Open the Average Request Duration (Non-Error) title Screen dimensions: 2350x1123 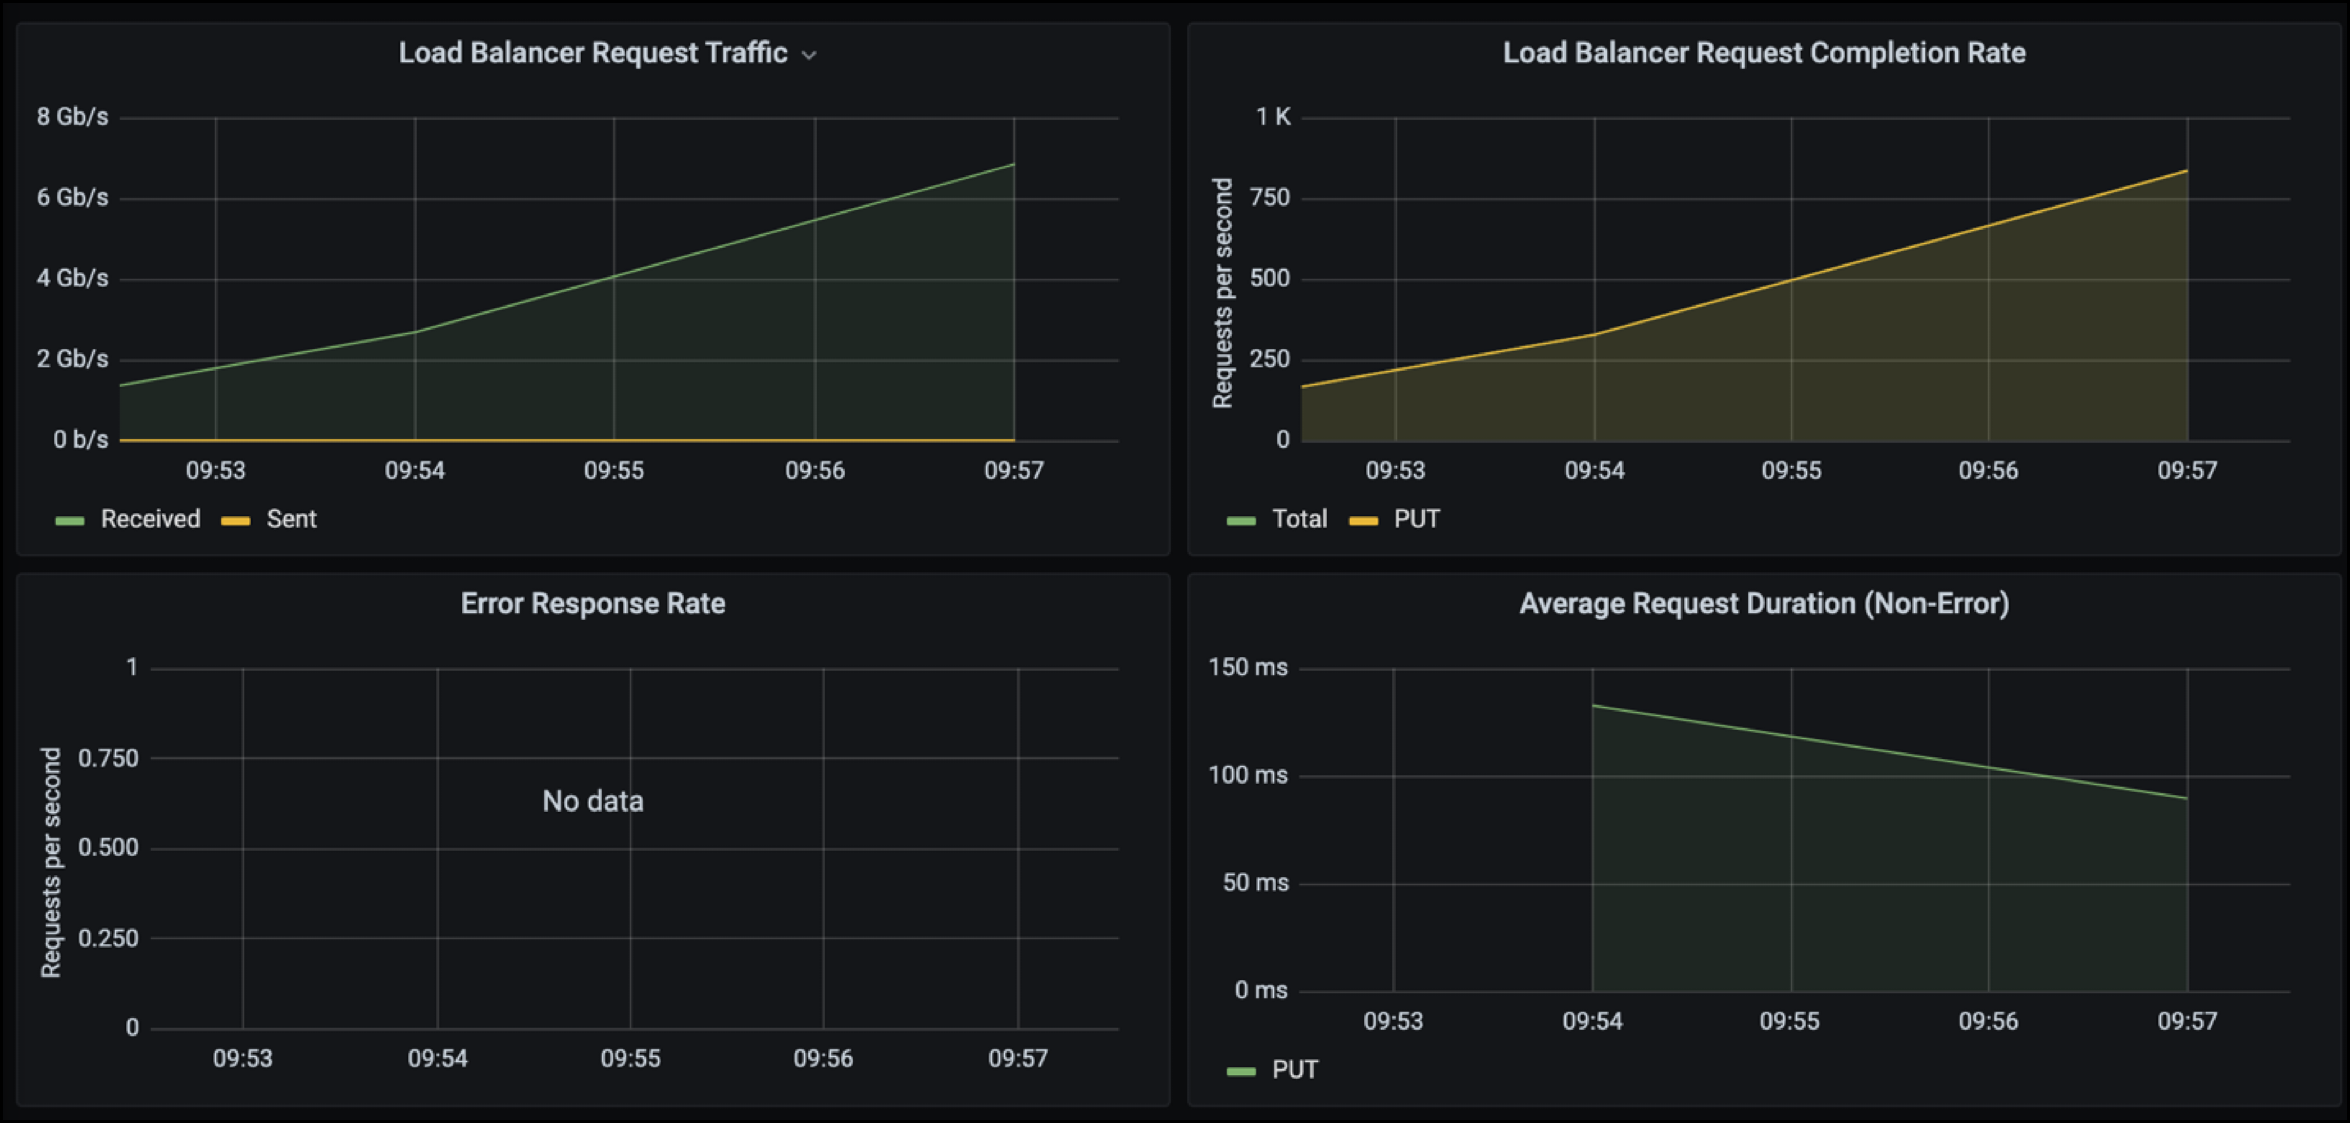(1763, 604)
